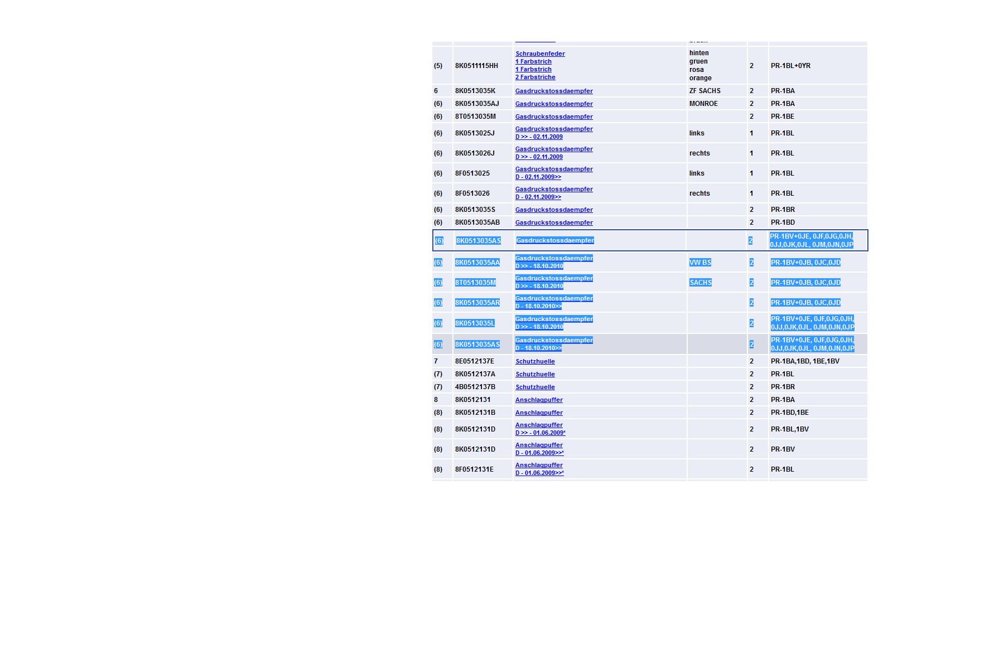
Task: Open Schutzhuelle link for 8K0512137A
Action: (x=535, y=374)
